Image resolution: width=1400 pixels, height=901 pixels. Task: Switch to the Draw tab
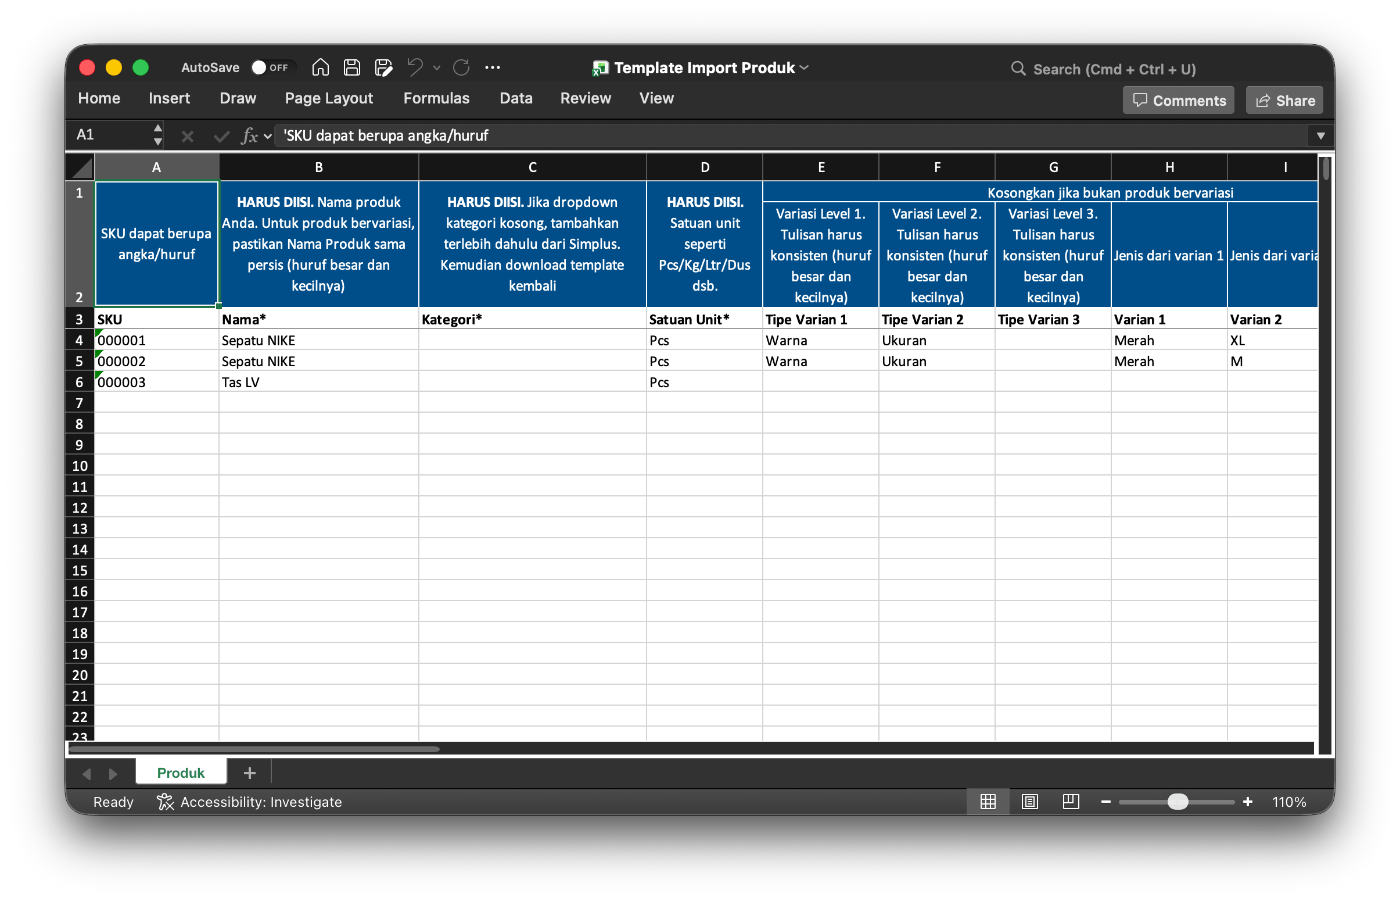(x=238, y=98)
